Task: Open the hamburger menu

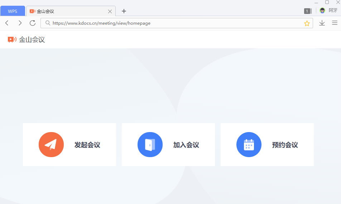Action: coord(335,23)
